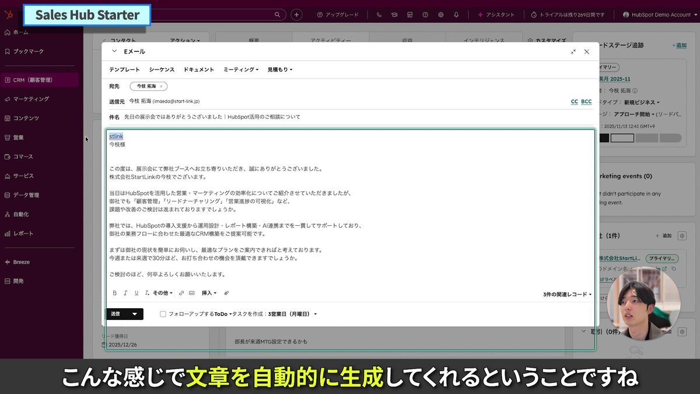
Task: Switch to the シーケンス tab
Action: pos(162,69)
